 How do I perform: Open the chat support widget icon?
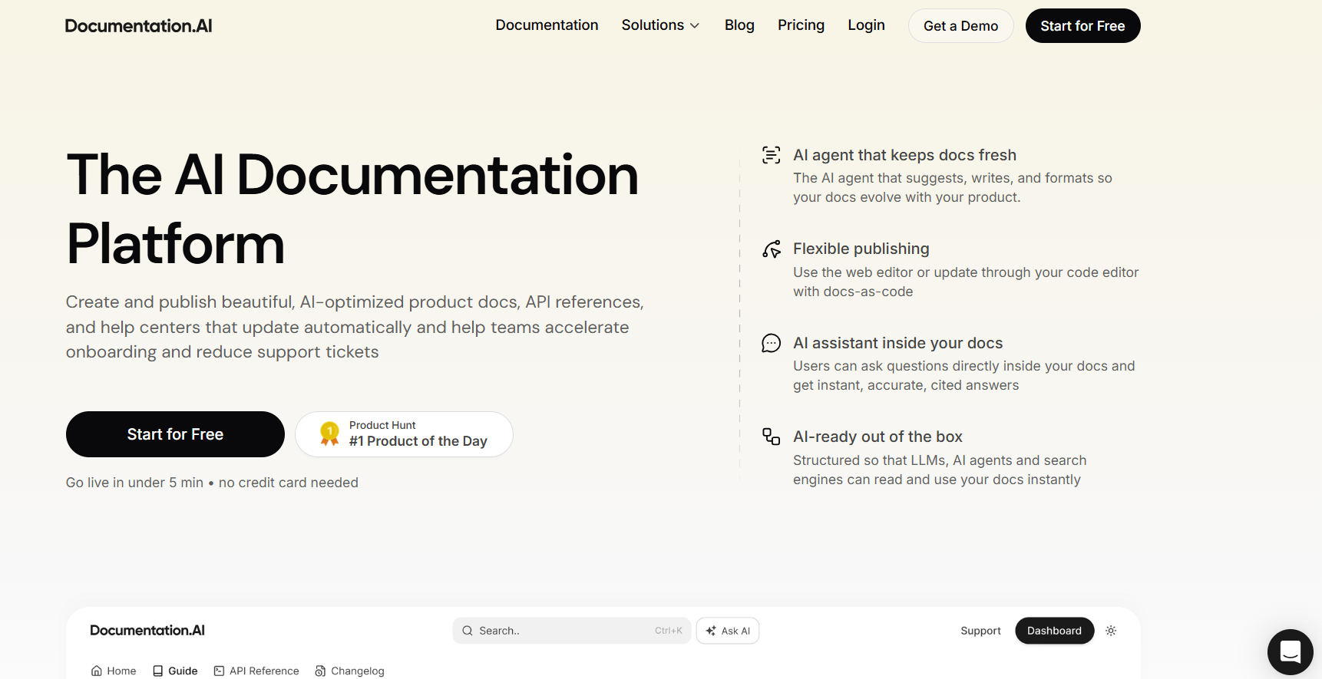click(x=1290, y=651)
